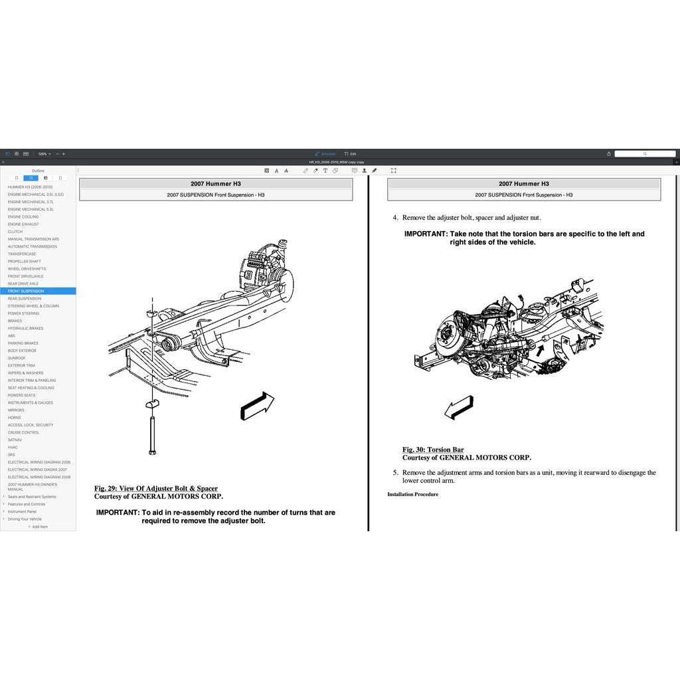
Task: Expand the Seats and Restraint Systems section
Action: [4, 497]
